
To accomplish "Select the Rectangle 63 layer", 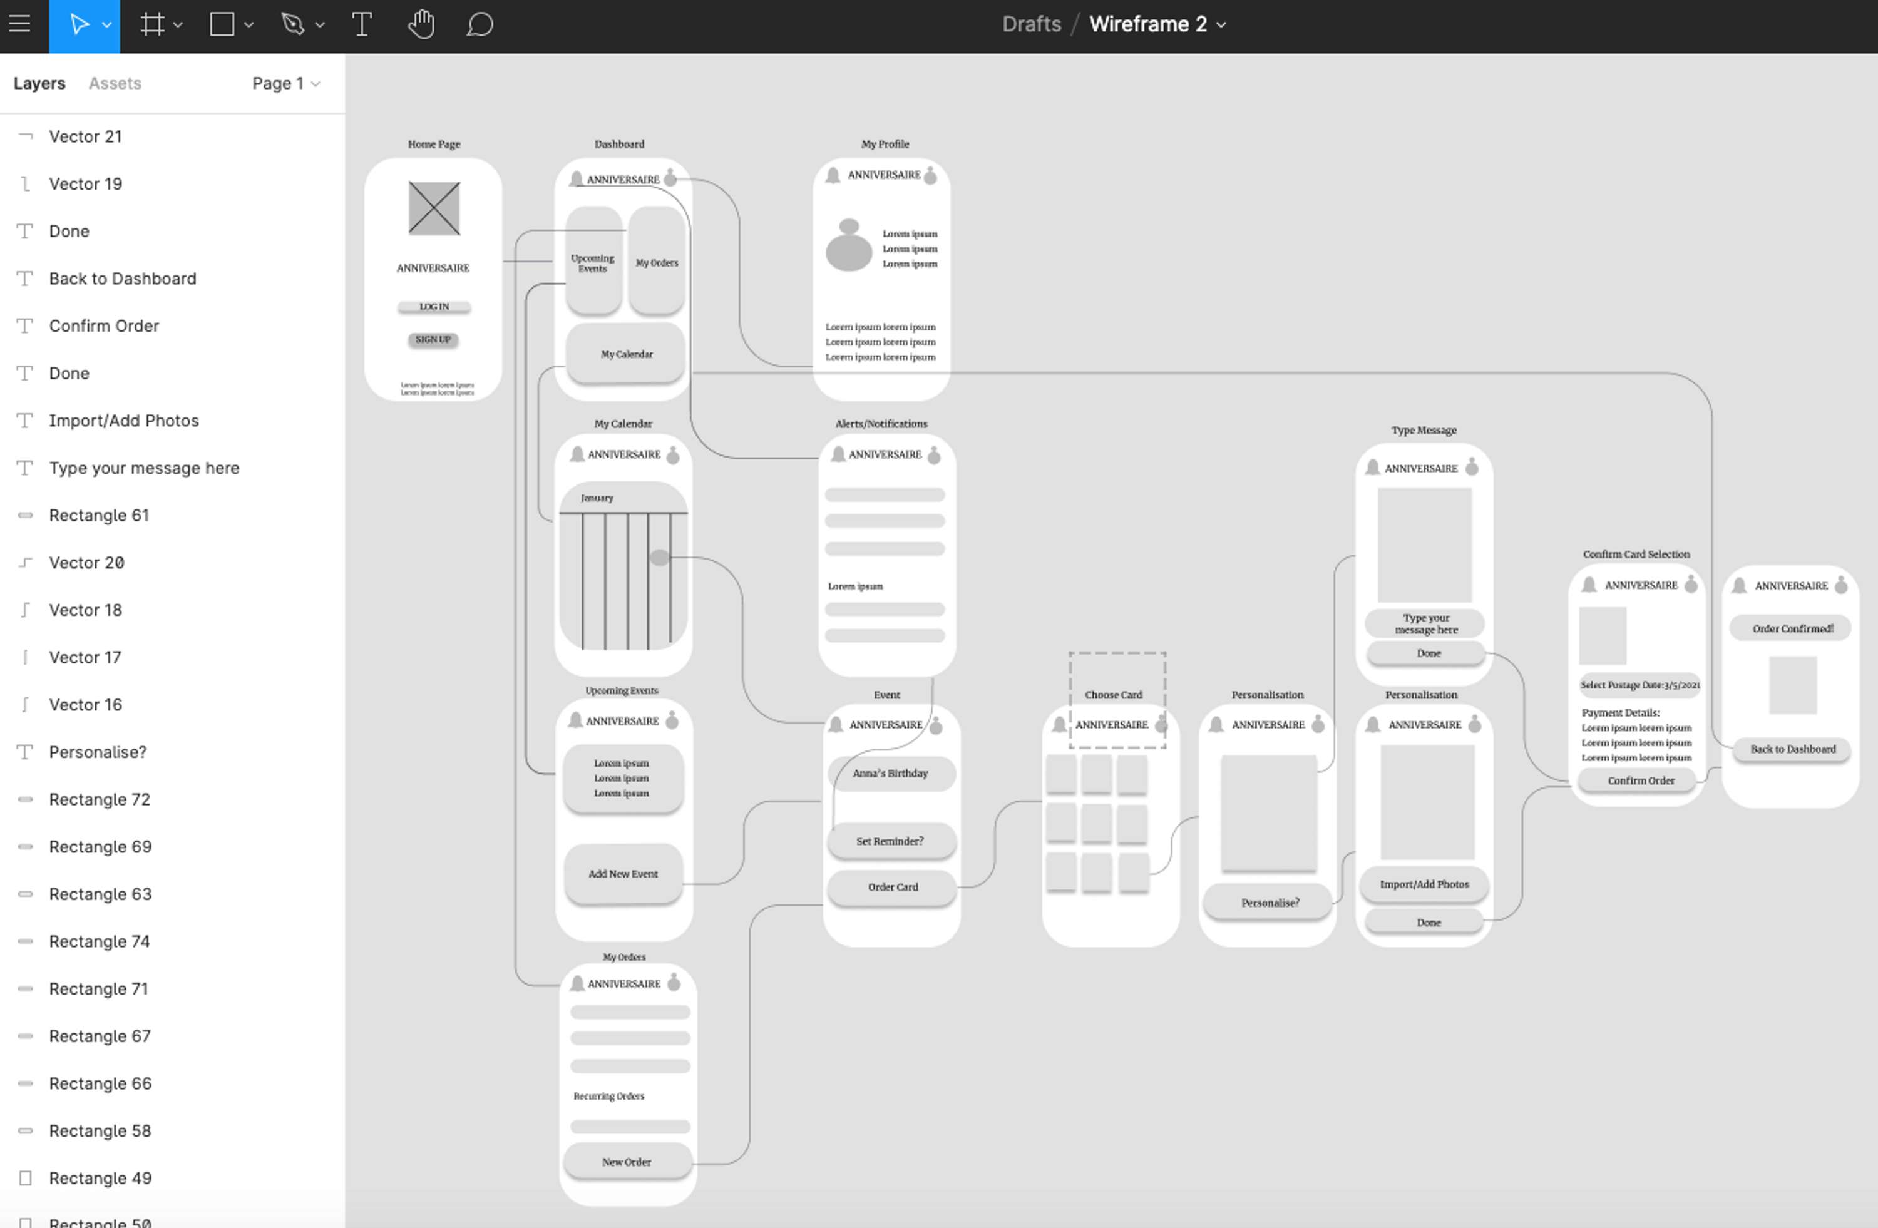I will coord(172,894).
